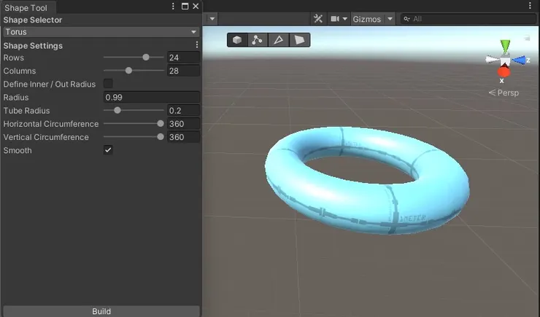The image size is (540, 317).
Task: Click the scene camera icon
Action: (x=335, y=18)
